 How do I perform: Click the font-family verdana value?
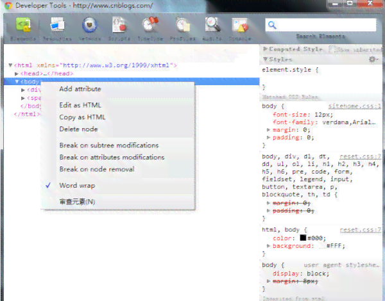349,122
